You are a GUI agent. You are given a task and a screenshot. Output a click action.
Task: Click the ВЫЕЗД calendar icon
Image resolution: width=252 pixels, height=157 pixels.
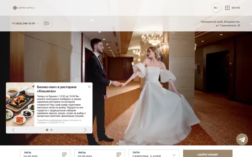118,154
